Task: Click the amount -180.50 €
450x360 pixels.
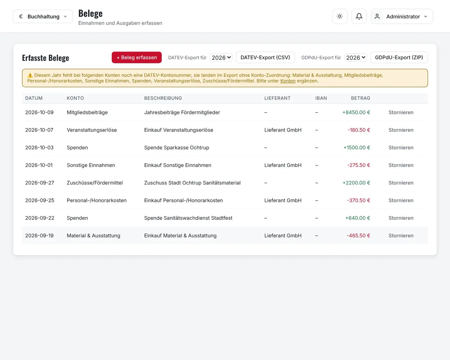Action: [359, 130]
